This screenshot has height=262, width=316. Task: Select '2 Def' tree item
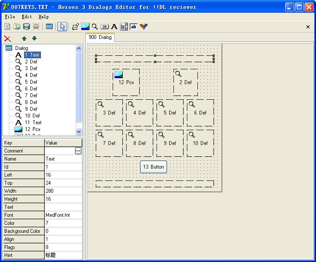pyautogui.click(x=31, y=62)
